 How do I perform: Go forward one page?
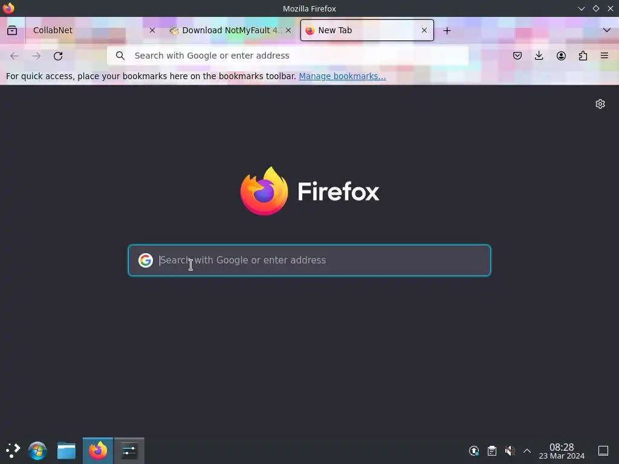click(x=36, y=56)
